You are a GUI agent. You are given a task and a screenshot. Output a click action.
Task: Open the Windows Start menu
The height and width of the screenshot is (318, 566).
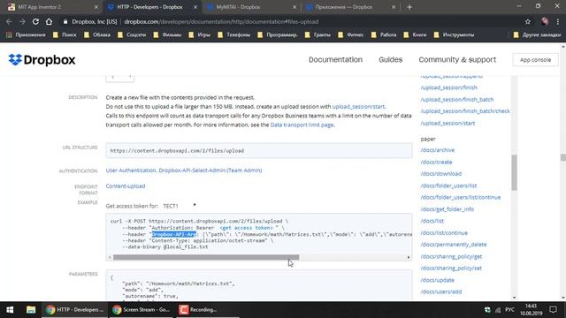[x=10, y=310]
